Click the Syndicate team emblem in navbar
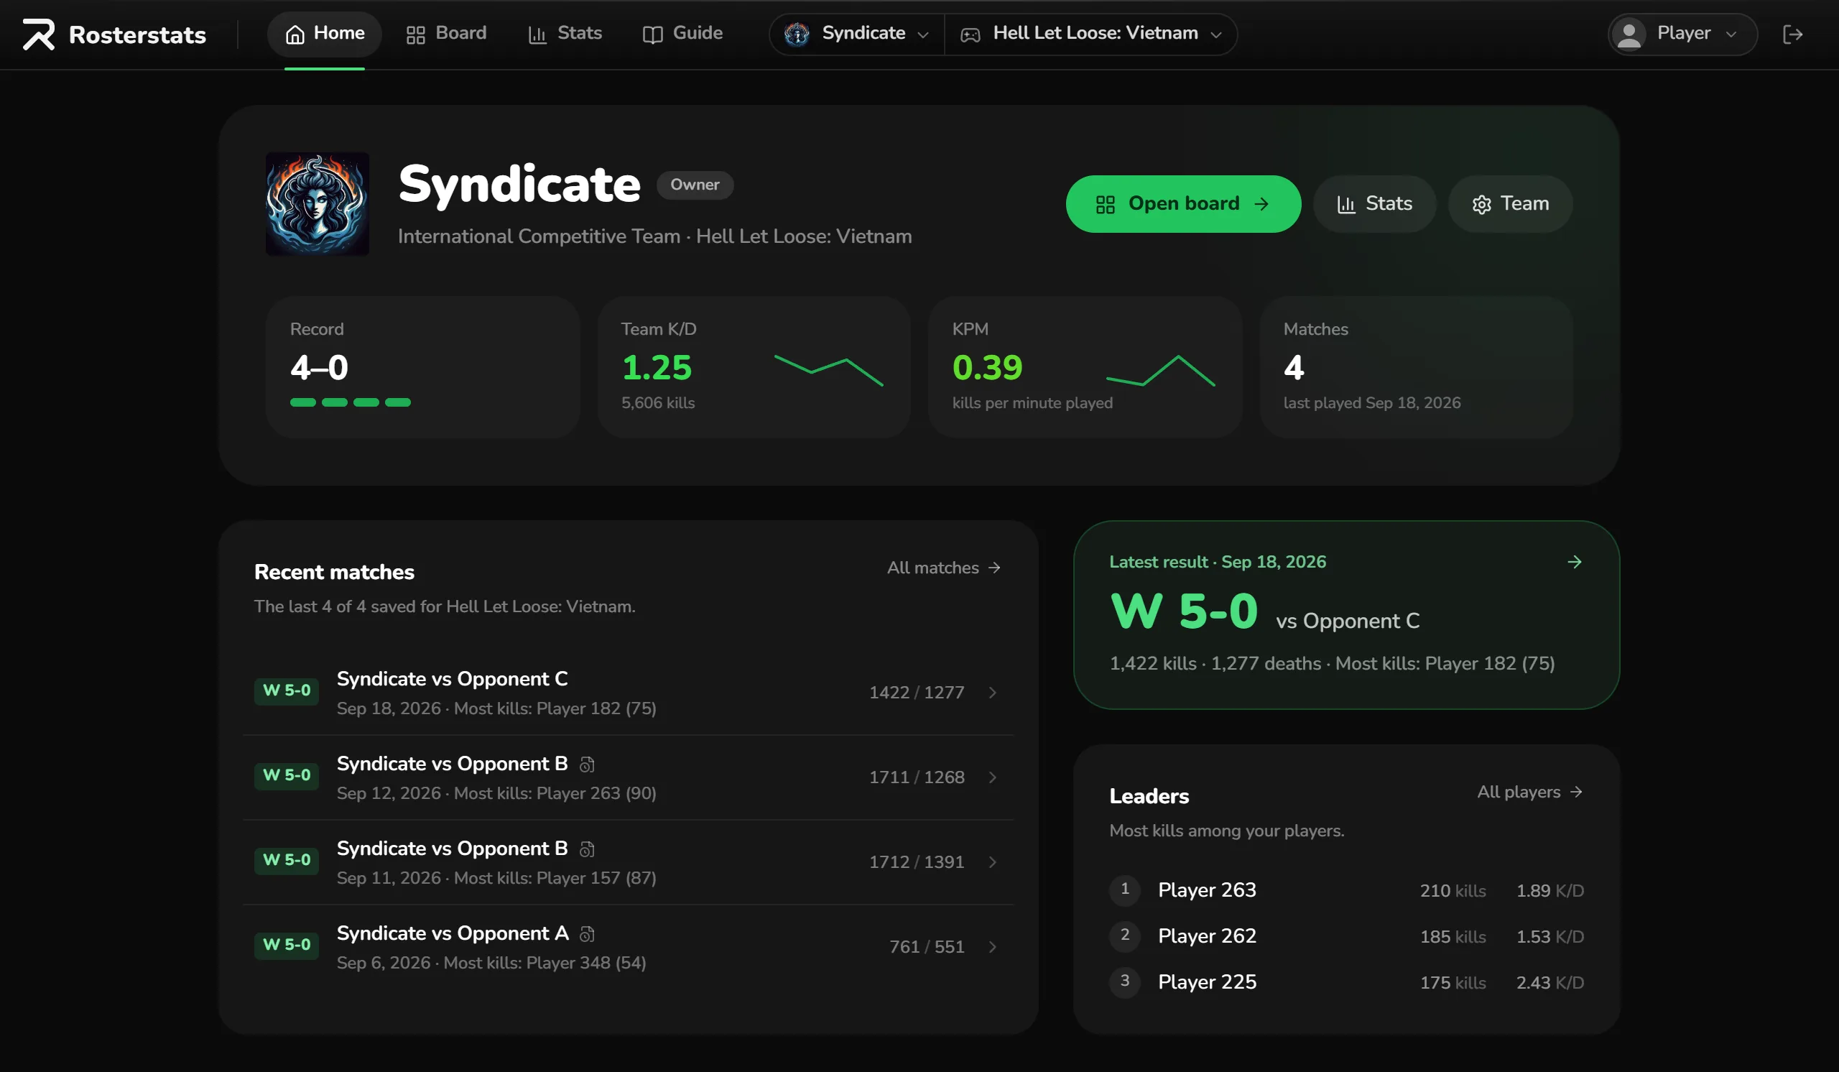This screenshot has width=1839, height=1072. (796, 34)
